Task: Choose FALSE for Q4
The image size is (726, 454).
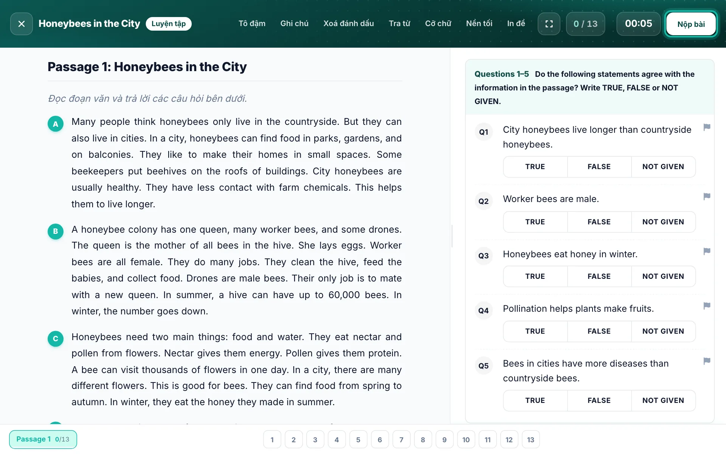Action: (599, 331)
